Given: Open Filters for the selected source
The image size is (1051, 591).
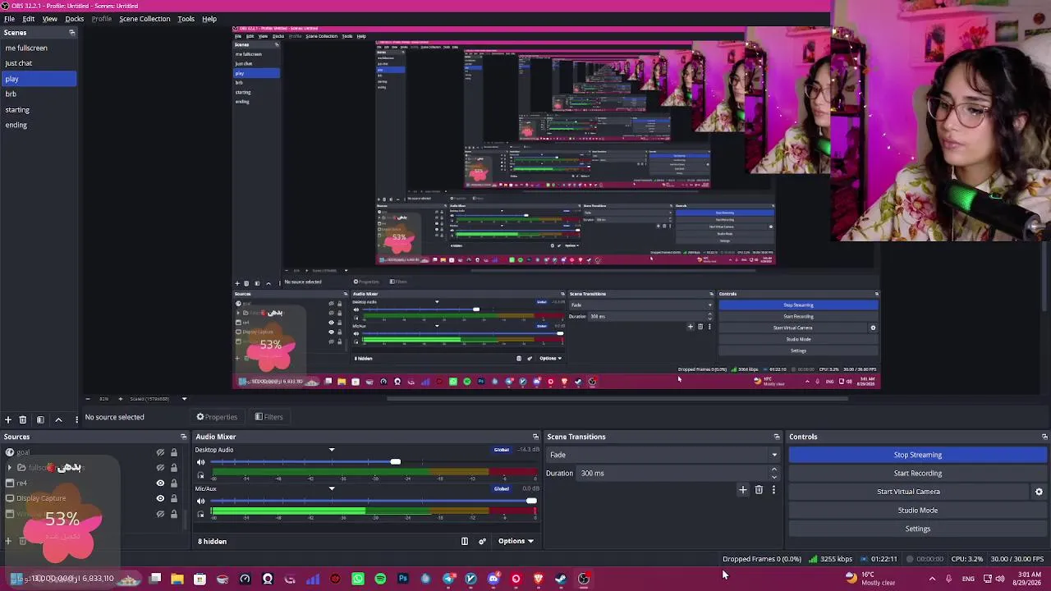Looking at the screenshot, I should [x=268, y=417].
